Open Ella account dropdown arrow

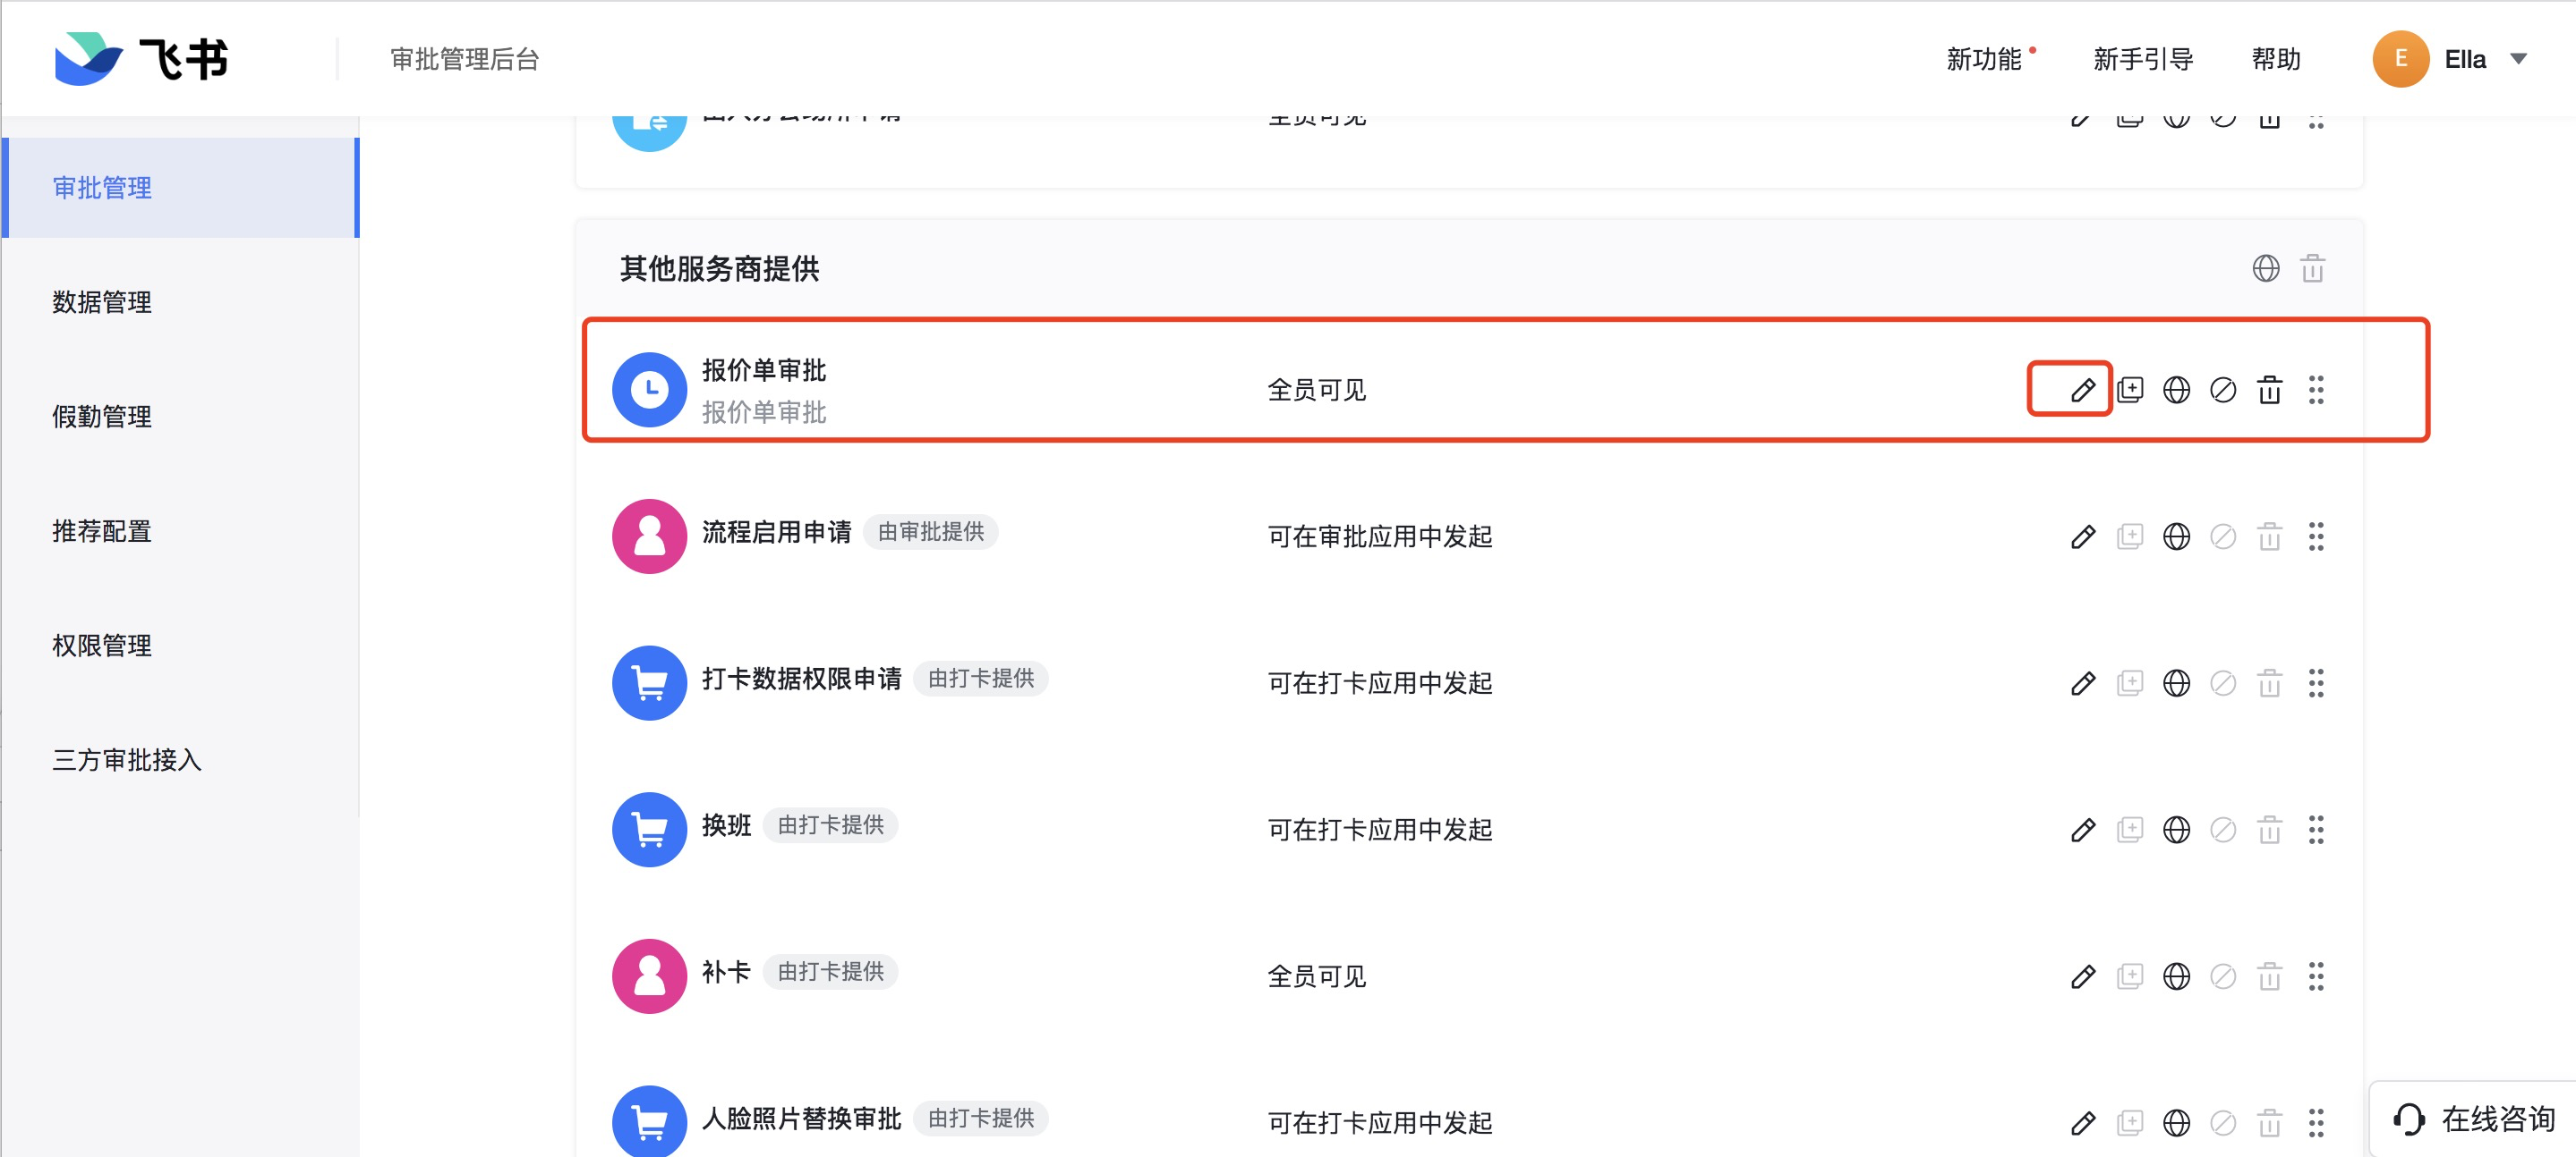(x=2518, y=60)
